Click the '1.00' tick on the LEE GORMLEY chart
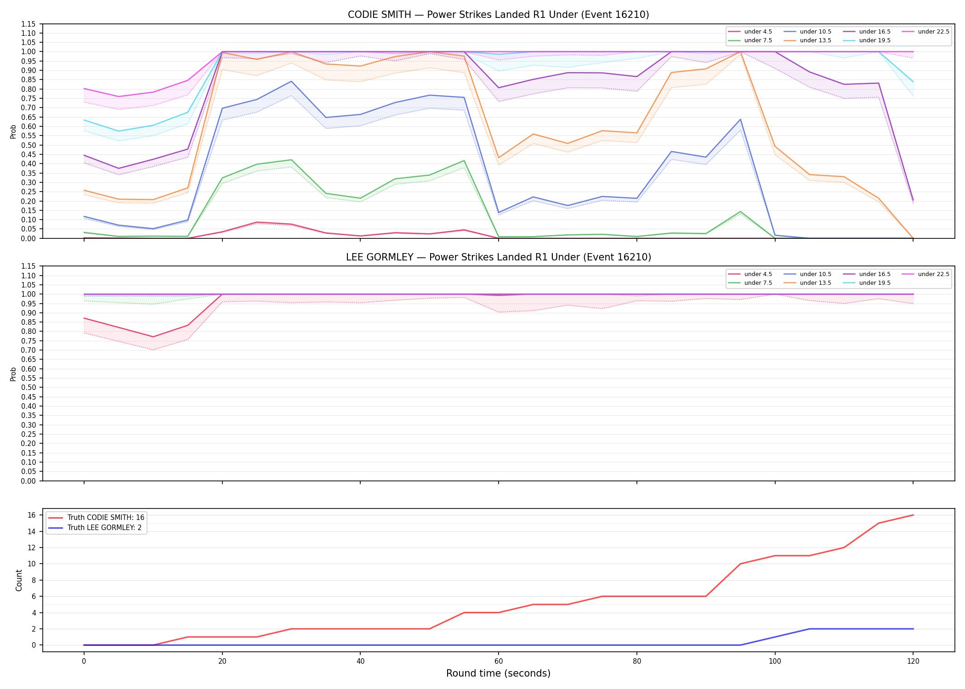Screen dimensions: 965x689 click(29, 294)
